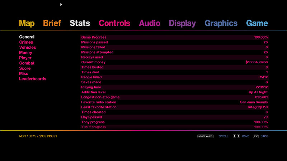Viewport: 287px width, 161px height.
Task: Select the Yusuf progress row
Action: pyautogui.click(x=174, y=127)
